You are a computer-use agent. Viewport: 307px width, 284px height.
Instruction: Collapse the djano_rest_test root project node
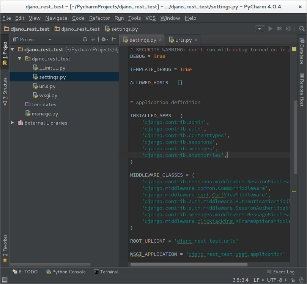(13, 49)
